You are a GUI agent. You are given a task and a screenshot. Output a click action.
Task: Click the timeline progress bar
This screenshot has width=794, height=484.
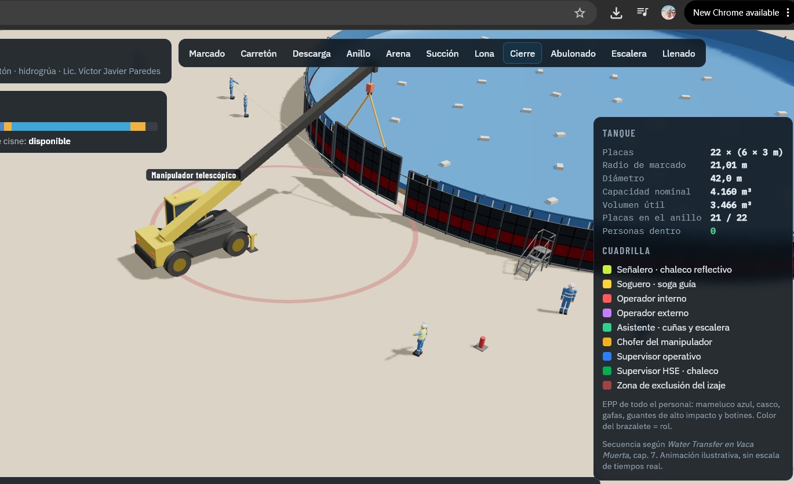(79, 126)
